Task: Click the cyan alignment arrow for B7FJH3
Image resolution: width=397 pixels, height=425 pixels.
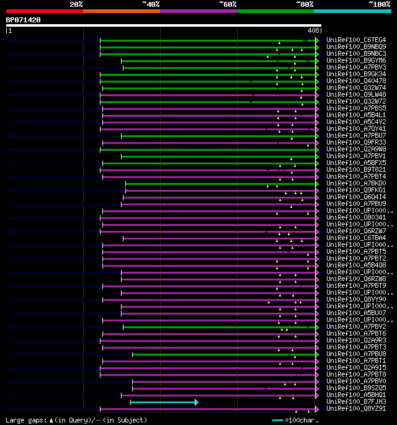Action: (x=164, y=402)
